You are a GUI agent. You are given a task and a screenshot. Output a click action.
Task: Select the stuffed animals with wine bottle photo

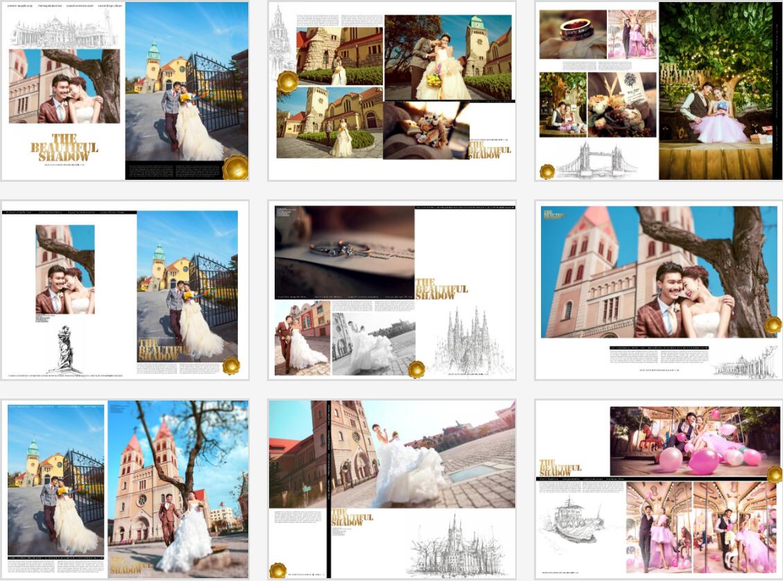(621, 105)
